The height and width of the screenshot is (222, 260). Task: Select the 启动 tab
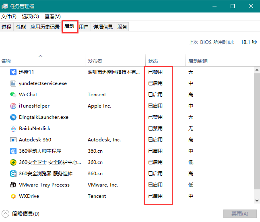tap(69, 26)
